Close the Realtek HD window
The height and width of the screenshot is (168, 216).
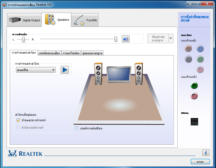[x=207, y=4]
